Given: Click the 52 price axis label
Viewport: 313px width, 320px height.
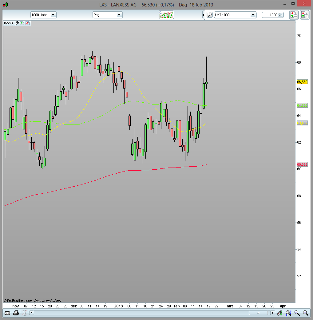Looking at the screenshot, I should point(299,276).
